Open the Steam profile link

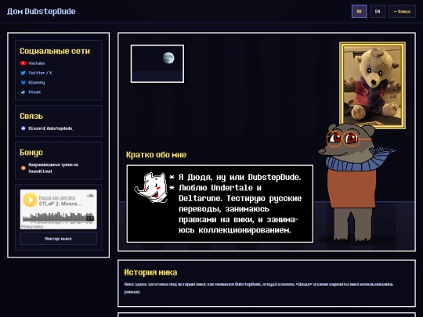(34, 92)
